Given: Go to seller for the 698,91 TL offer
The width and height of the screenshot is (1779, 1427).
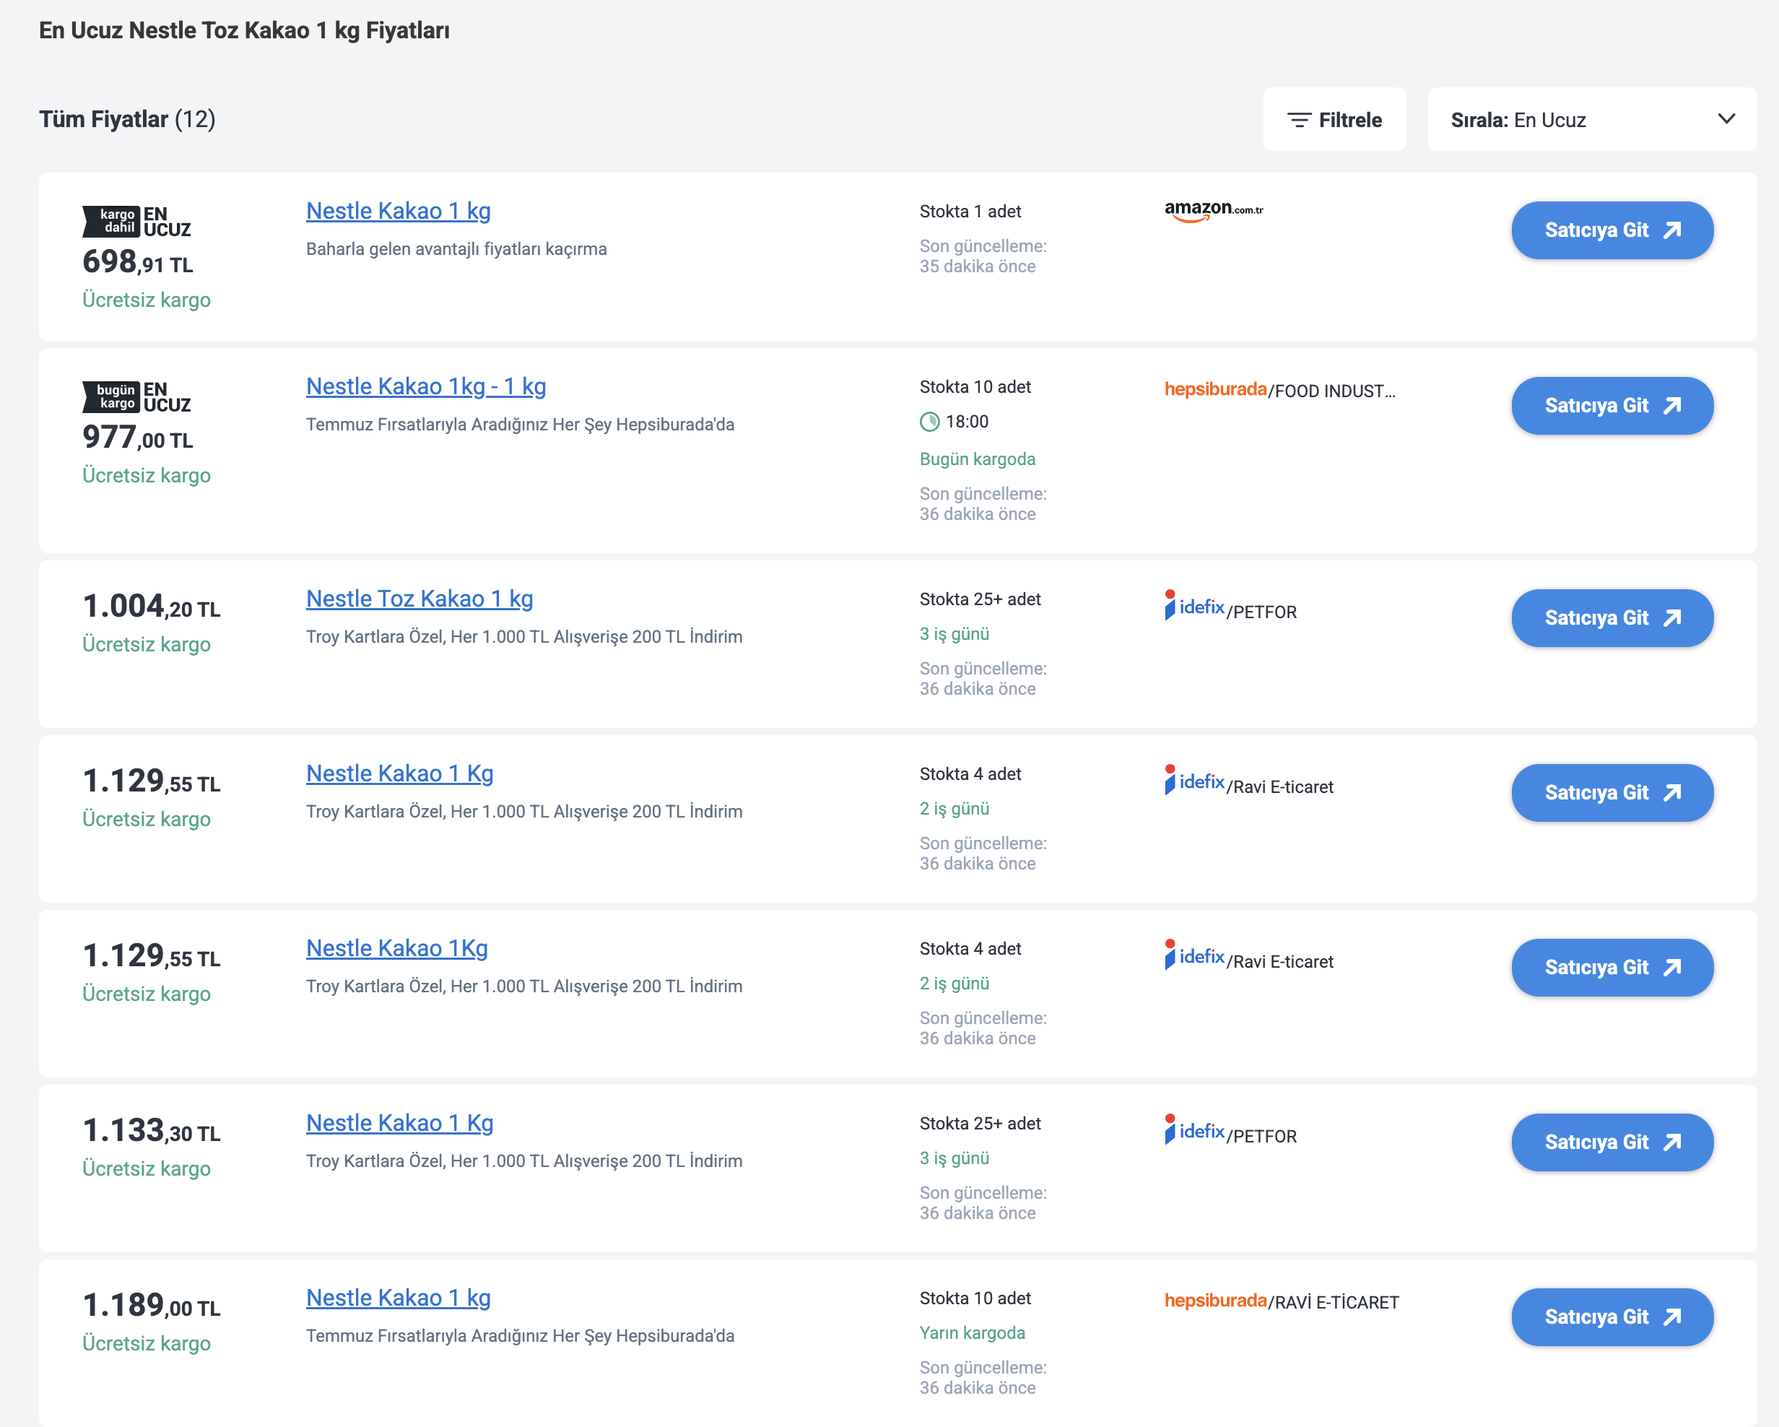Looking at the screenshot, I should point(1612,230).
